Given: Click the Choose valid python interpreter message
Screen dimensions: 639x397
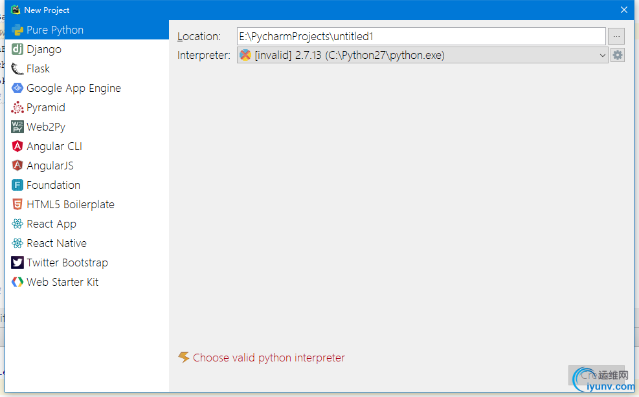Looking at the screenshot, I should point(269,358).
